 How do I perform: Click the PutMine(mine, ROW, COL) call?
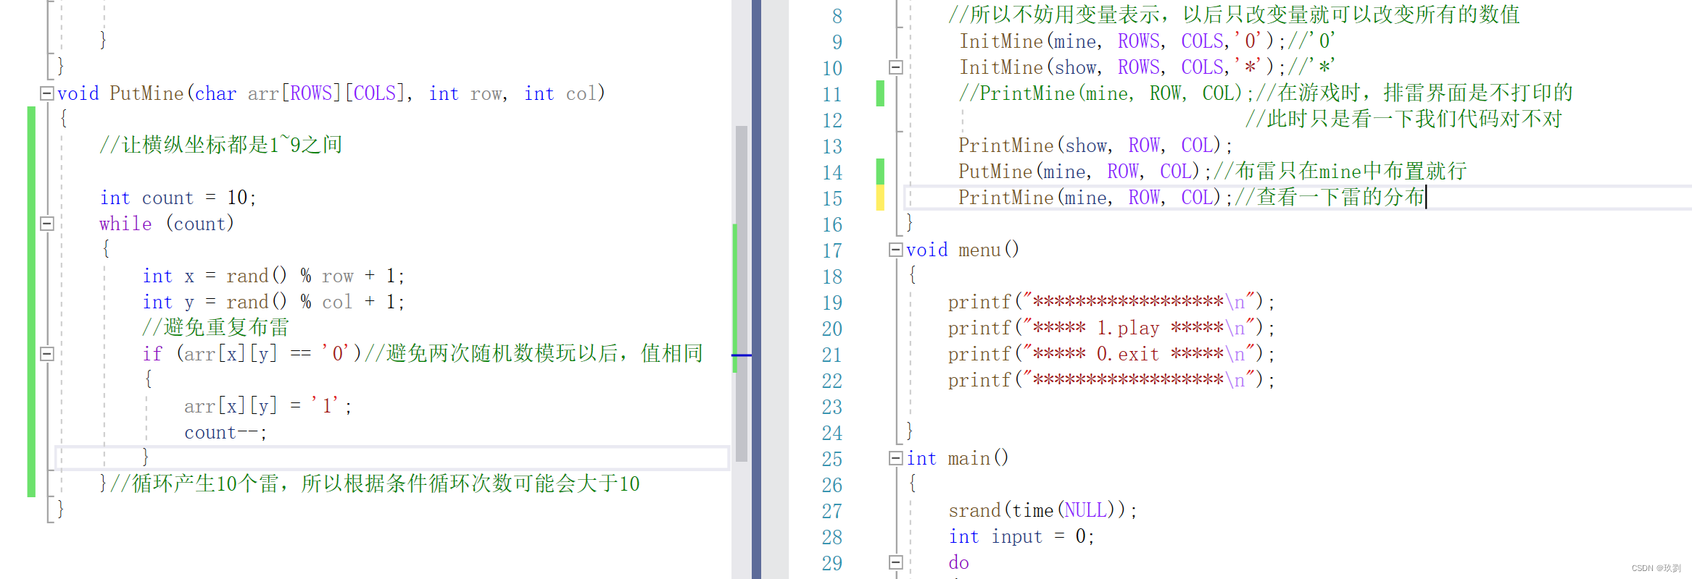coord(1085,172)
